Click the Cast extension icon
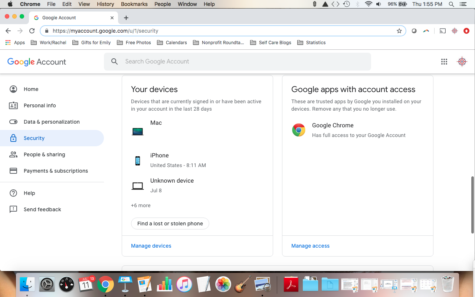This screenshot has height=297, width=475. pyautogui.click(x=442, y=31)
